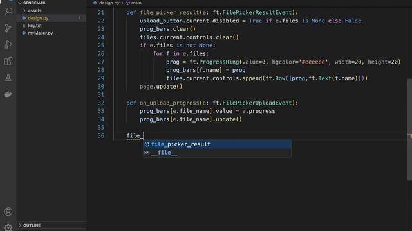The height and width of the screenshot is (231, 412).
Task: Click line number 36 in gutter
Action: pyautogui.click(x=101, y=135)
